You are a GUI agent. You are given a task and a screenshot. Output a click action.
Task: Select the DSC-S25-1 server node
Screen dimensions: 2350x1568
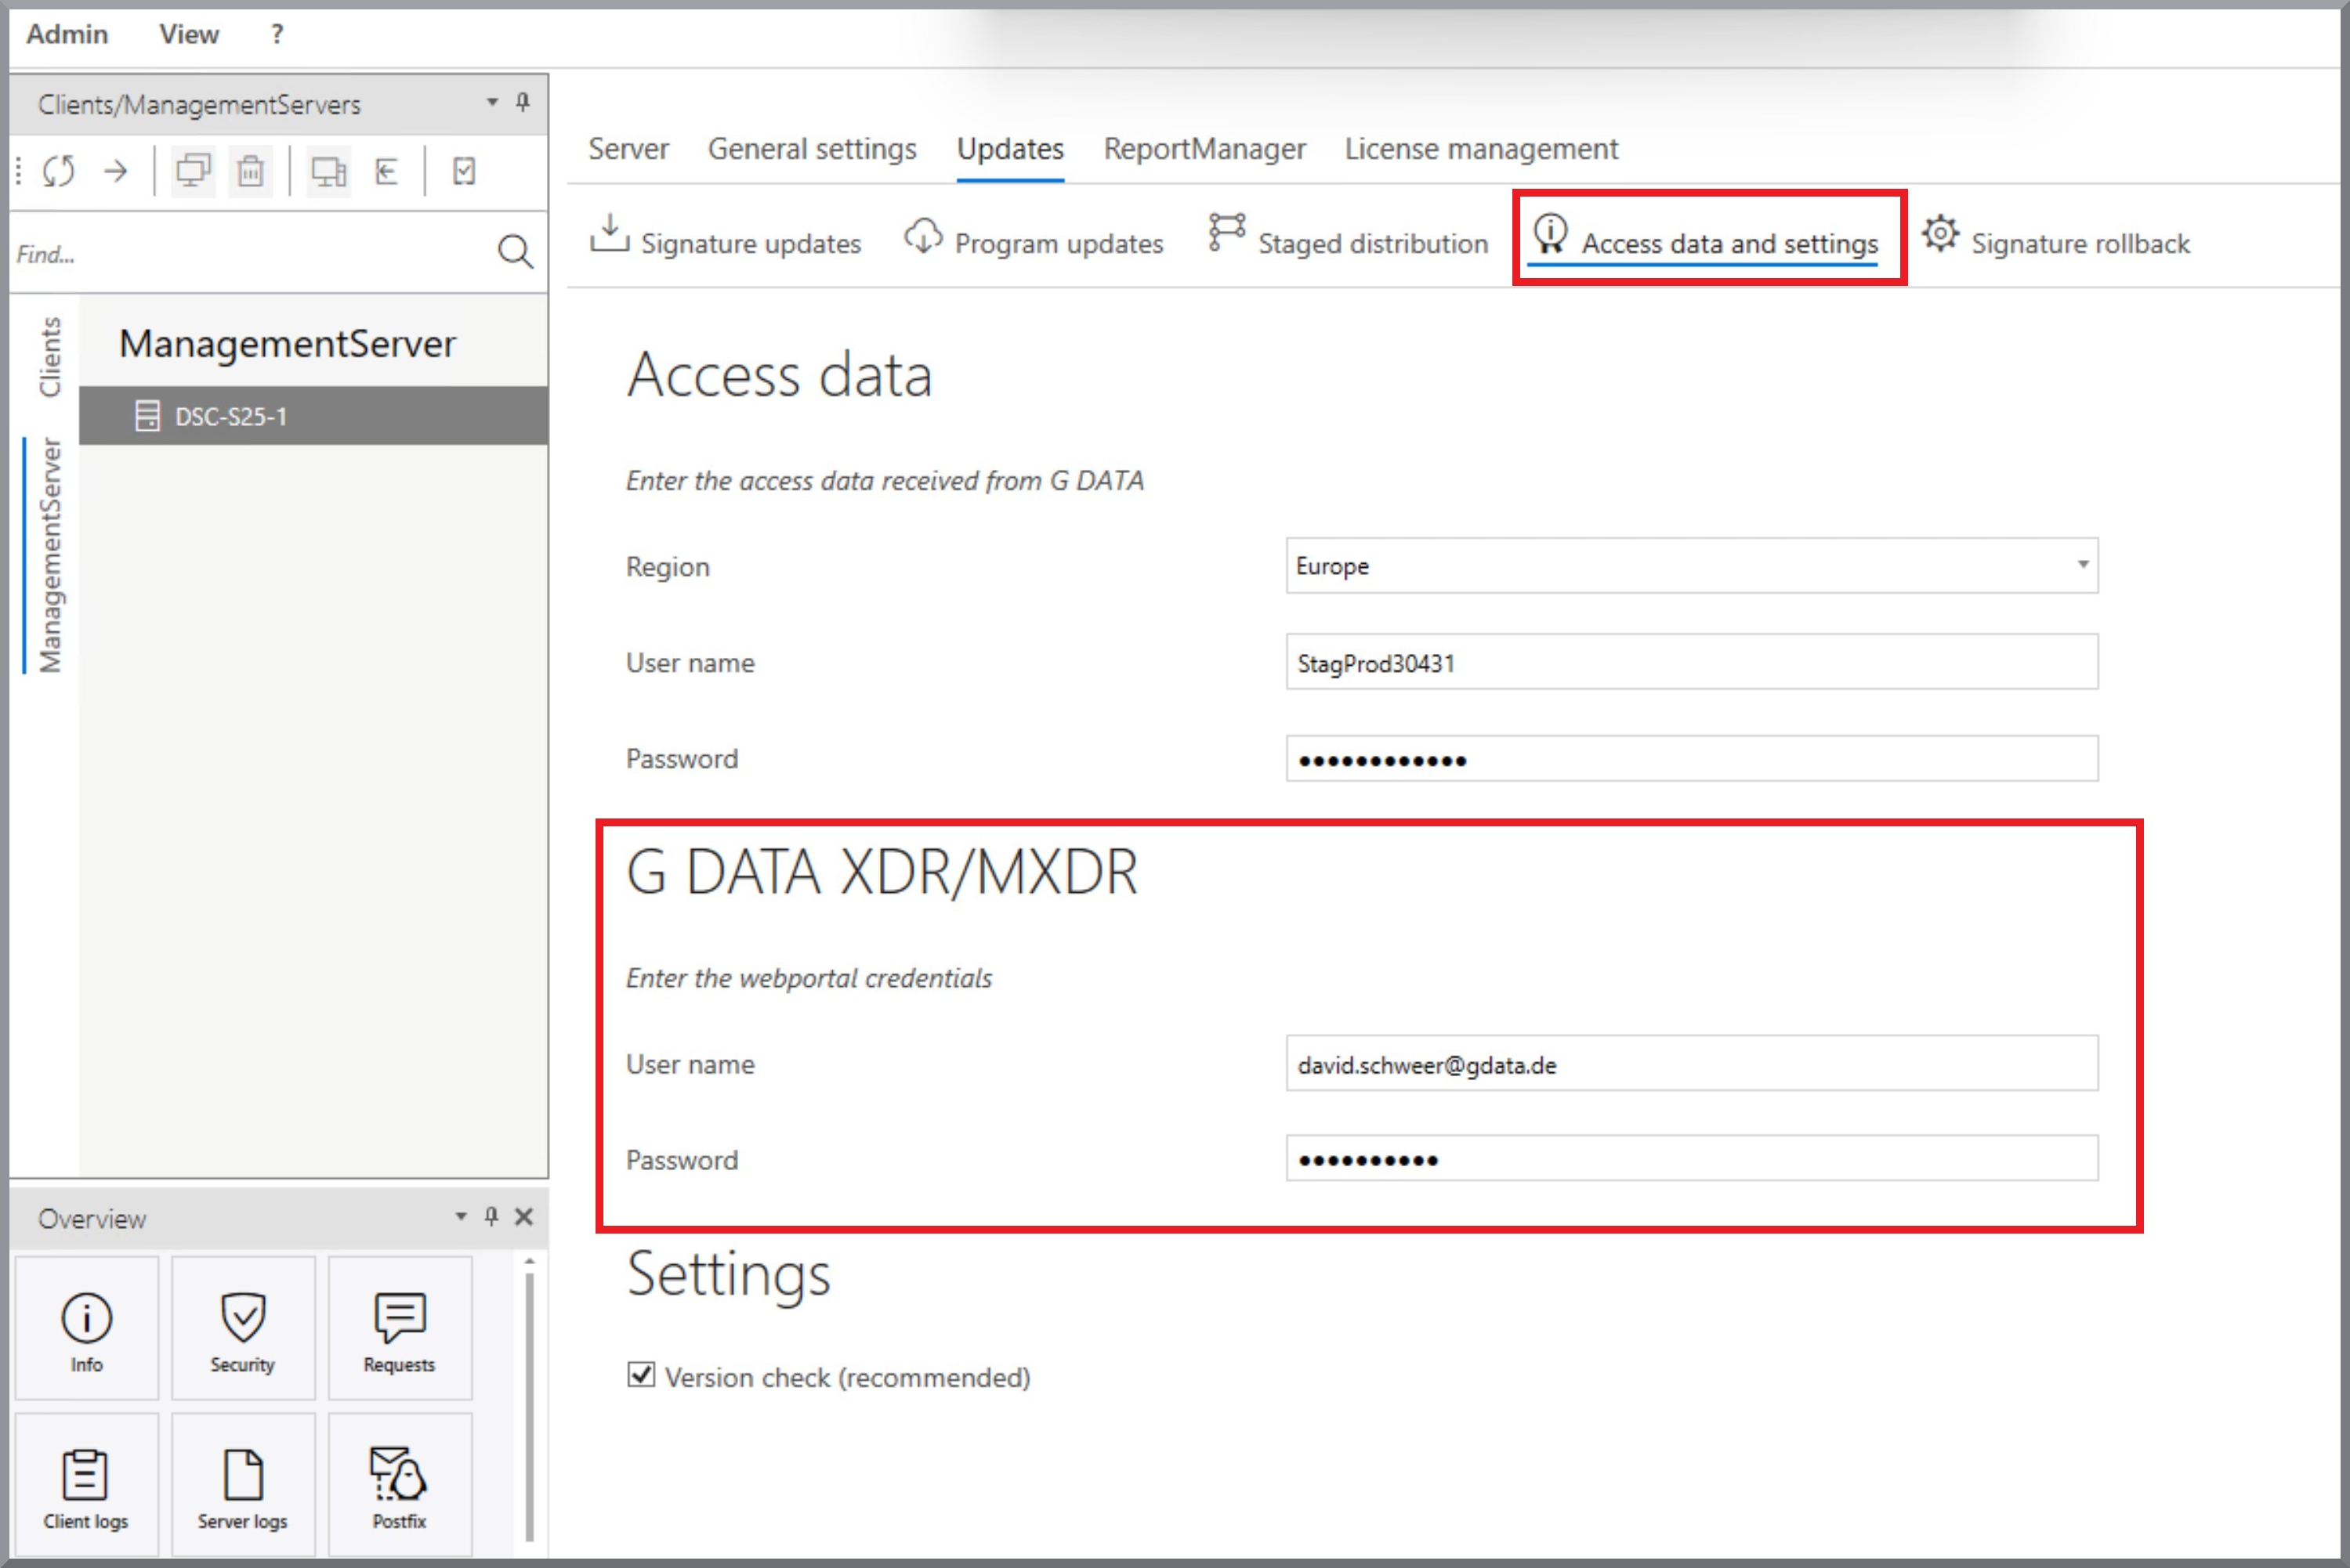(x=313, y=416)
